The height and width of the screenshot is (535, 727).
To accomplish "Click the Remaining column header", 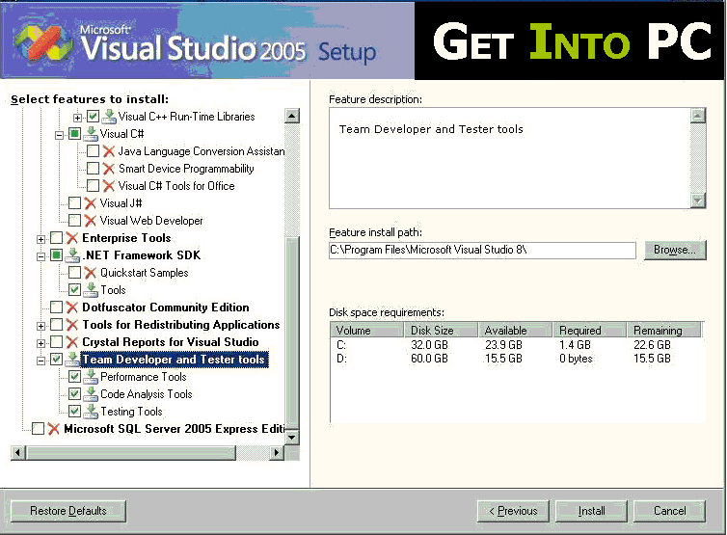I will click(x=664, y=330).
